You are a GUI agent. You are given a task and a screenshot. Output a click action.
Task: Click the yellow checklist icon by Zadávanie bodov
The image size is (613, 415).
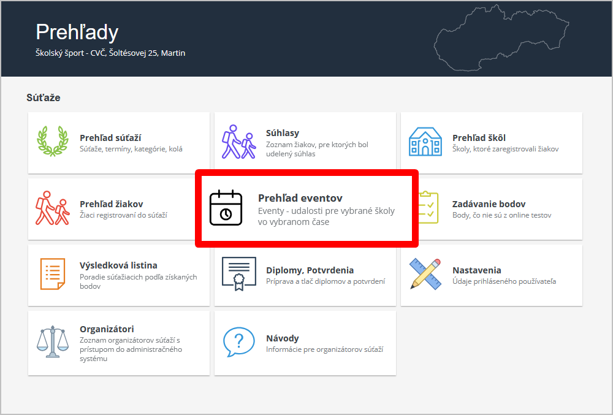click(428, 208)
